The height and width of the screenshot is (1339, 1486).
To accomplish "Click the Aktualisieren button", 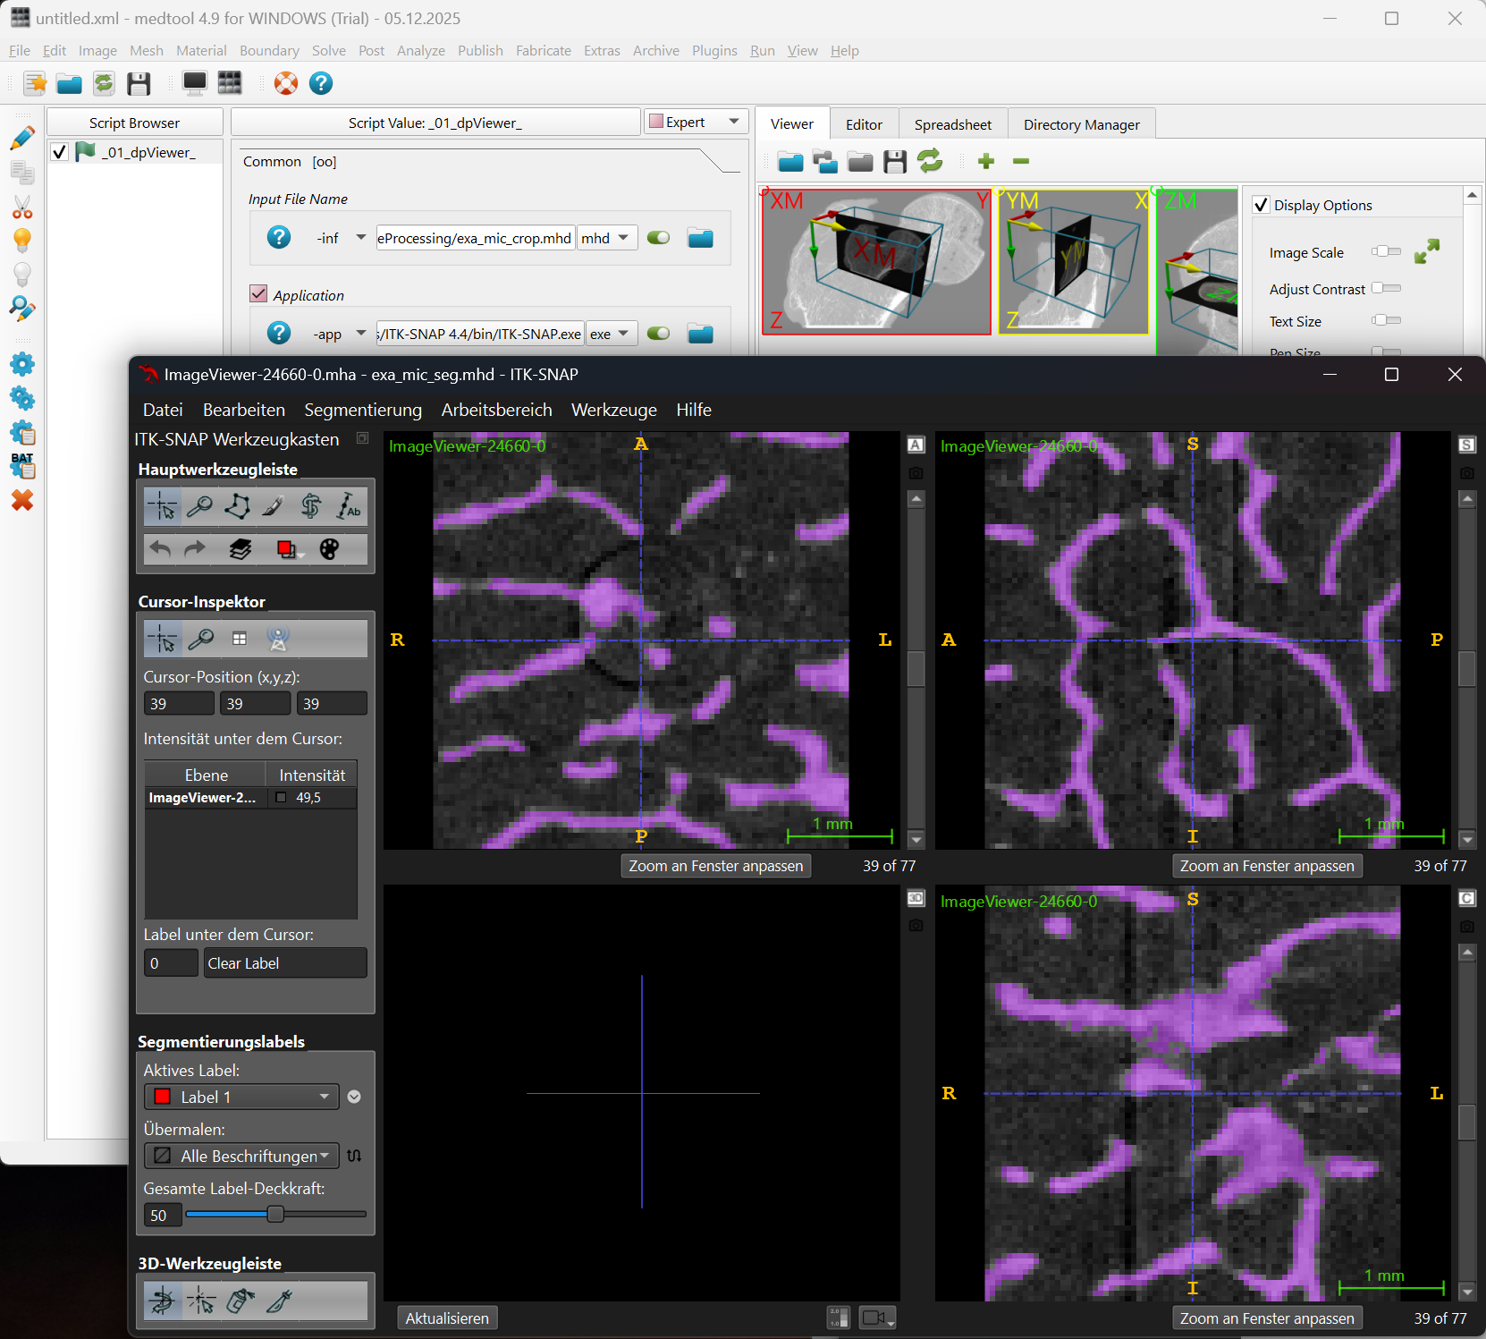I will pos(447,1318).
